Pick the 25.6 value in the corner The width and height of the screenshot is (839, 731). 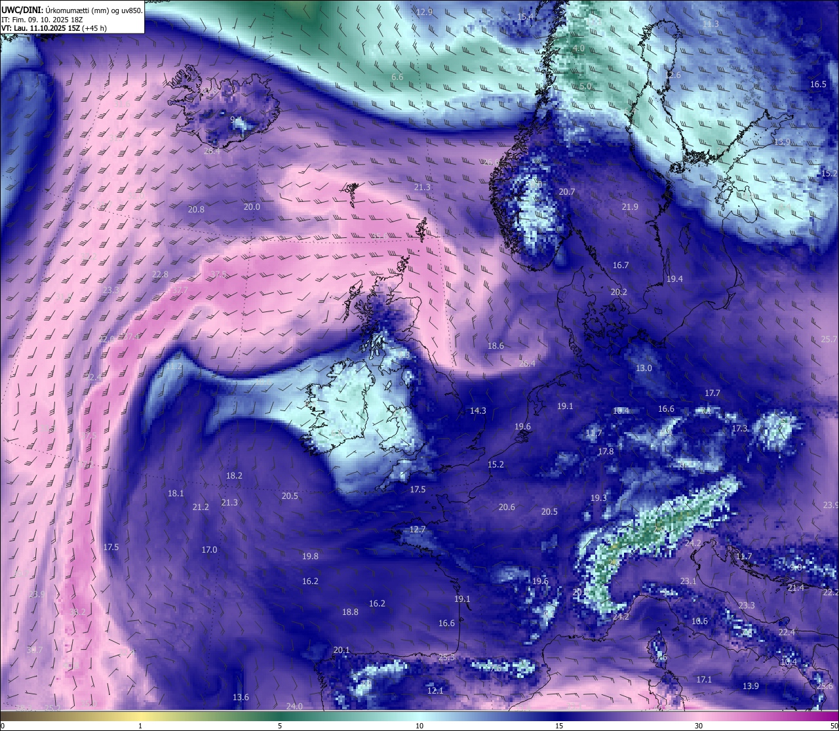(825, 686)
